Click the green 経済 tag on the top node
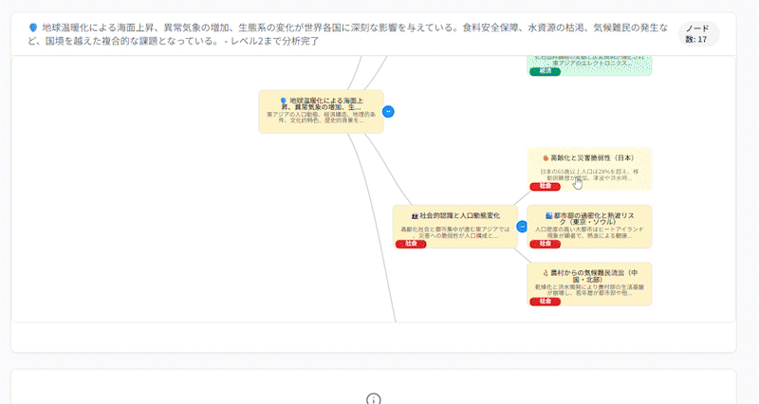The width and height of the screenshot is (759, 404). point(545,72)
